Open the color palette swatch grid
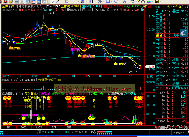 point(149,2)
